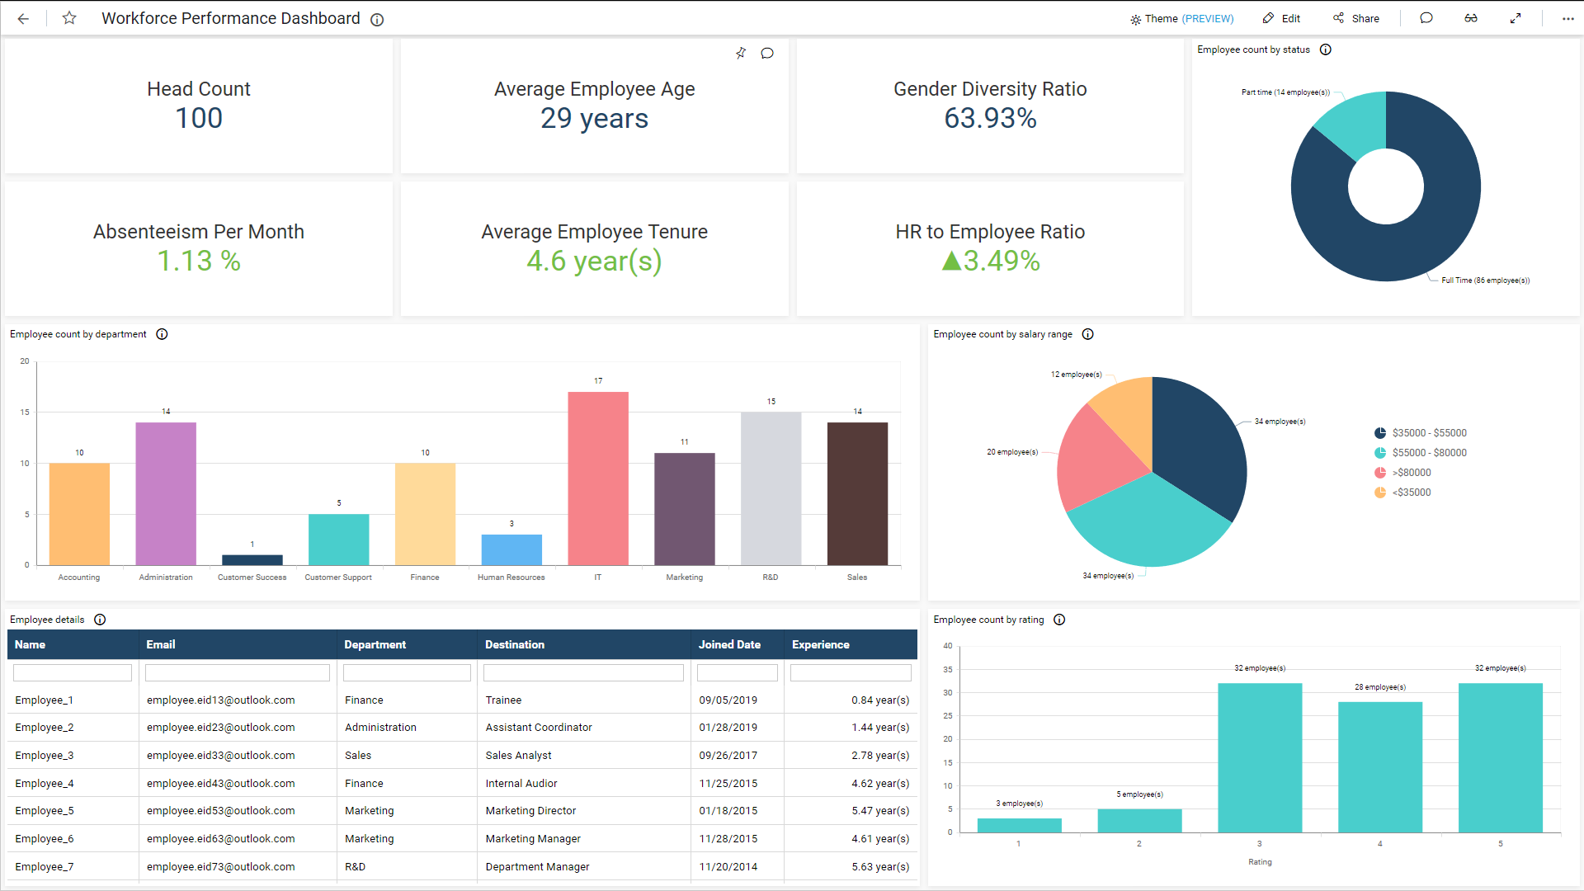Open comments for Average Employee Age widget

(x=767, y=53)
